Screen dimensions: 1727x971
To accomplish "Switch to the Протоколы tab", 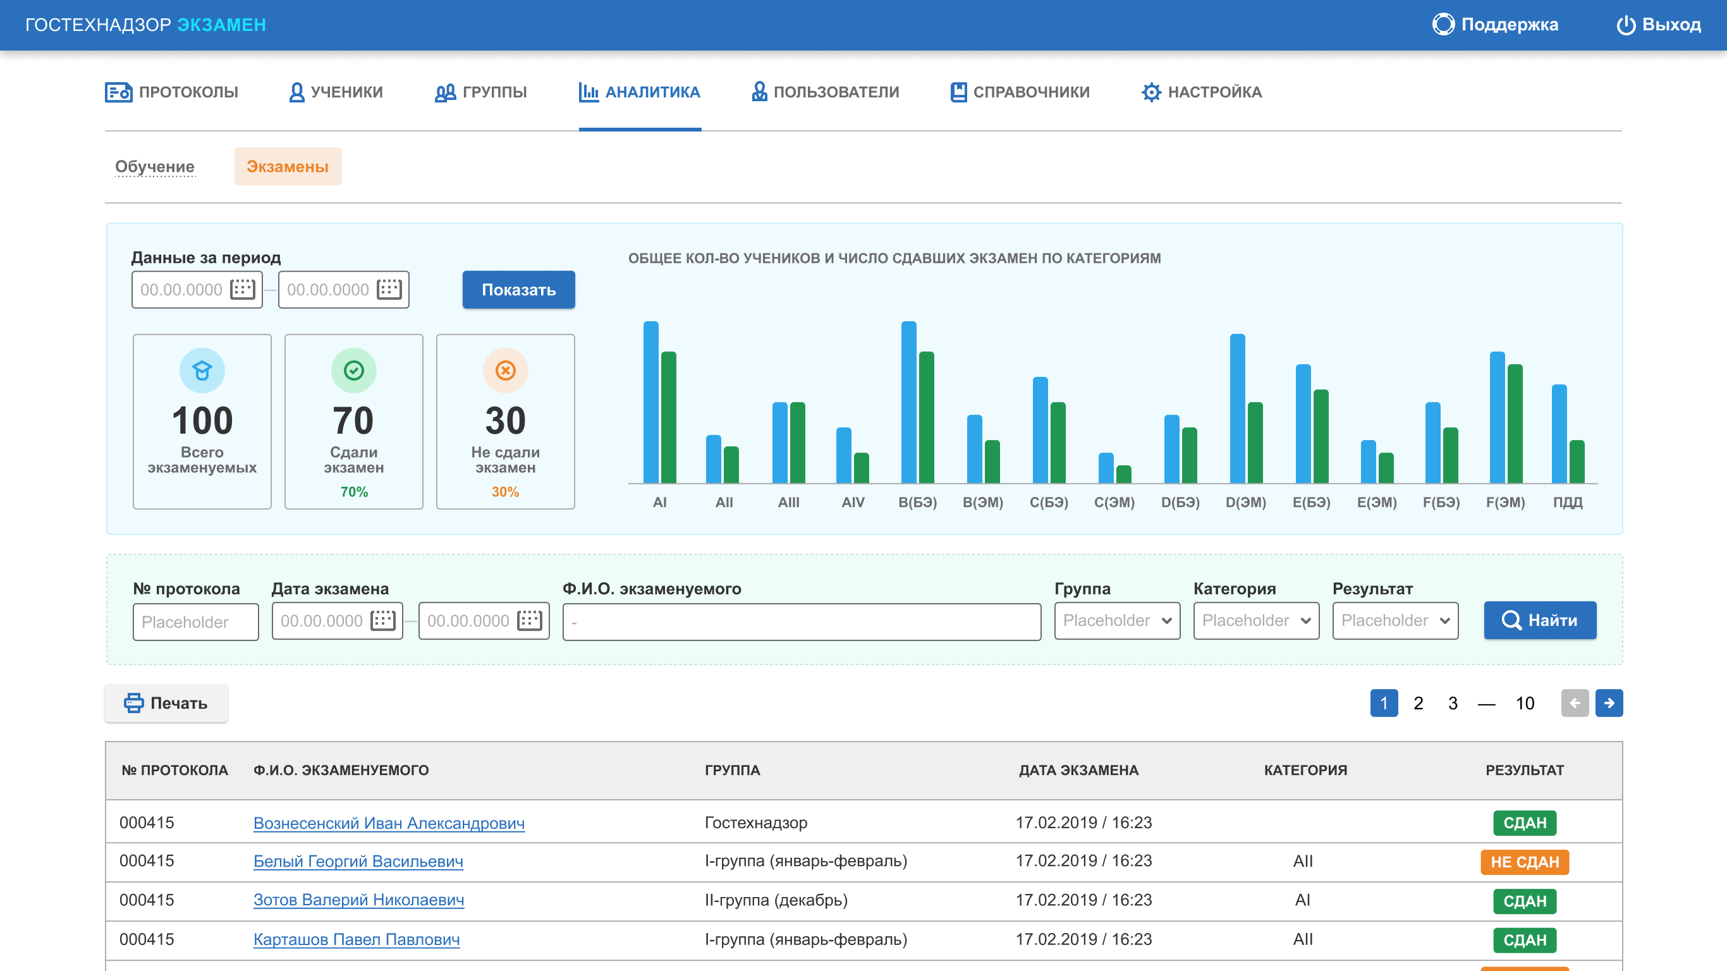I will [x=172, y=92].
